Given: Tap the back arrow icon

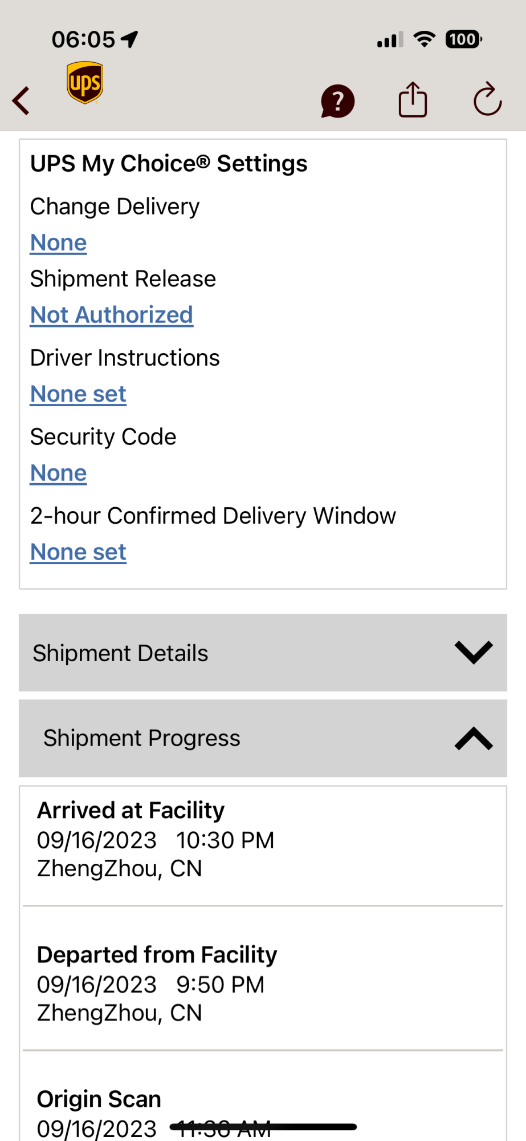Looking at the screenshot, I should pos(22,101).
